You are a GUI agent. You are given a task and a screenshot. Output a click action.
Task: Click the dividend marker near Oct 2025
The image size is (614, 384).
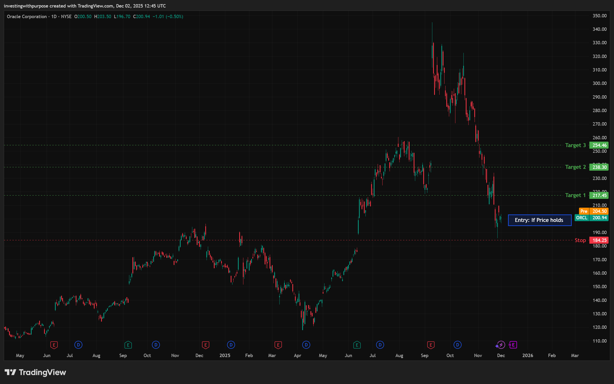[457, 345]
